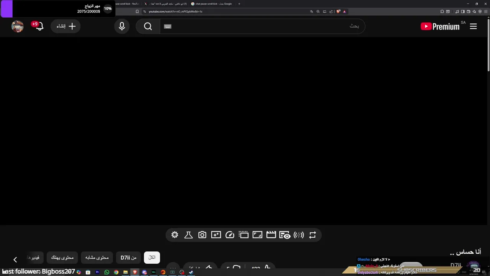Switch to the X browser tab
This screenshot has width=490, height=276.
coord(165,4)
